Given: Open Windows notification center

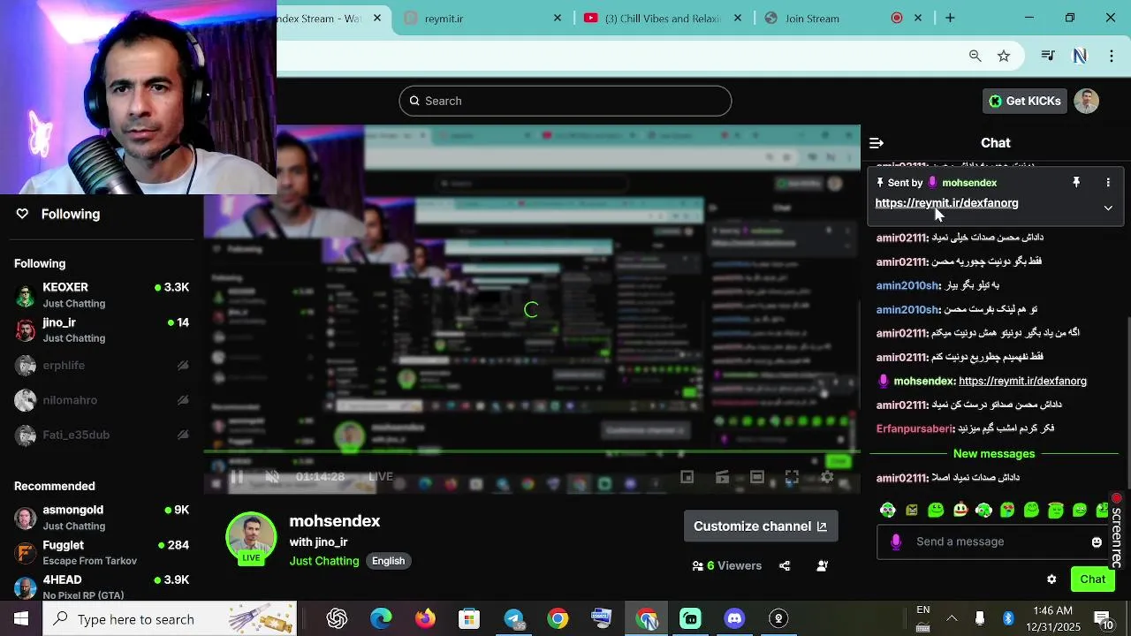Looking at the screenshot, I should click(x=1104, y=619).
